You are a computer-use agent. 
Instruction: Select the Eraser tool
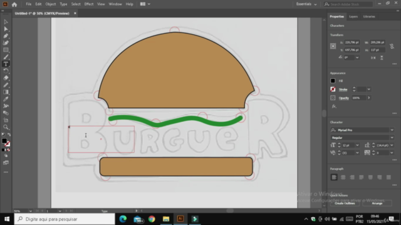coord(6,78)
